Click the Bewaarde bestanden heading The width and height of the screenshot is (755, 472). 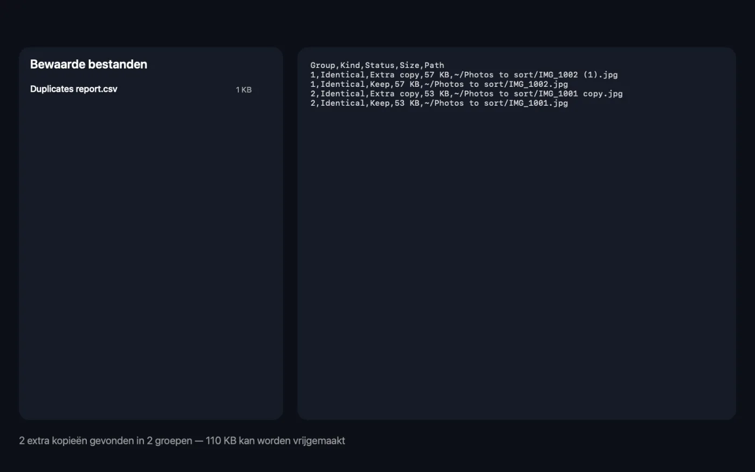[88, 64]
